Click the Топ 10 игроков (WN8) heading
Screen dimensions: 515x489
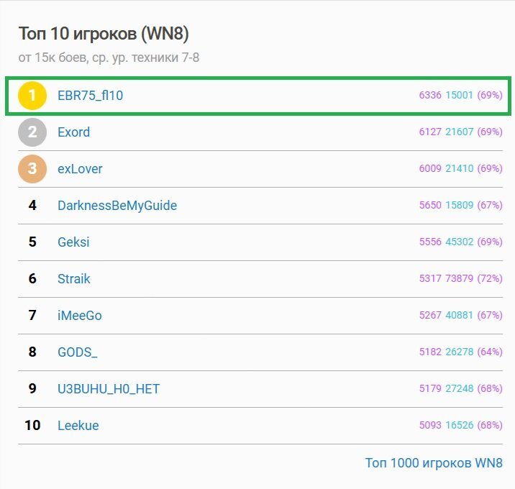(104, 34)
